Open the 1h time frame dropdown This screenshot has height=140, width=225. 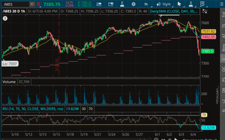[146, 4]
